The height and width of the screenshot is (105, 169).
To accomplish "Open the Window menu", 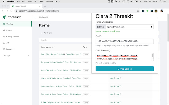I will pos(50,1).
